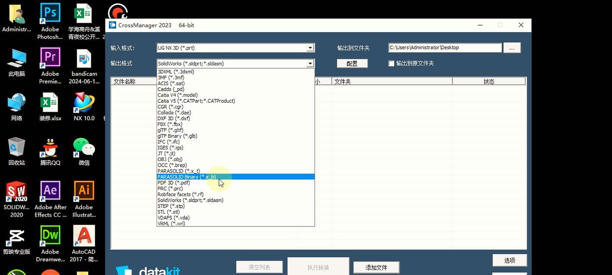Click the 文件夹 column header
Image resolution: width=612 pixels, height=275 pixels.
392,81
